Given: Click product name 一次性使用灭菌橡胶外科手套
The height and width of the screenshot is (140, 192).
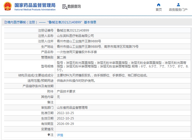Looking at the screenshot, I should tap(77, 52).
